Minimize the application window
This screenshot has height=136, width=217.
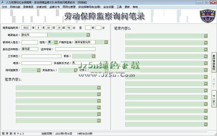point(199,2)
